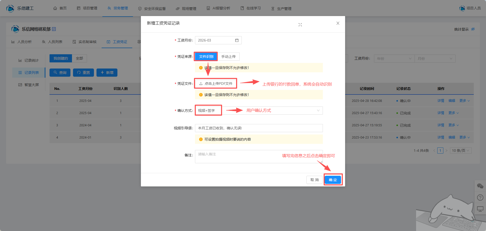The image size is (486, 231).
Task: Click the 项目人员 user avatar icon
Action: [x=462, y=8]
